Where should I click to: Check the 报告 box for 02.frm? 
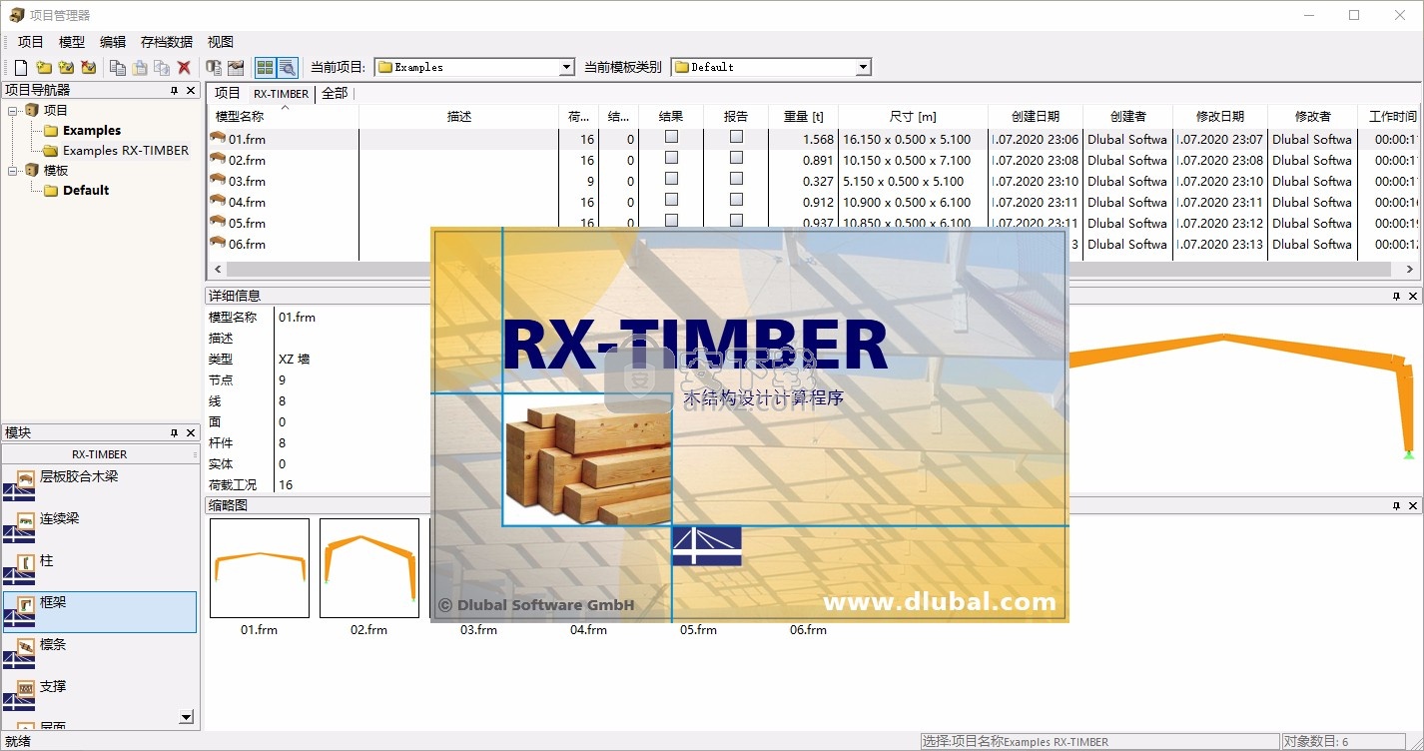coord(736,158)
